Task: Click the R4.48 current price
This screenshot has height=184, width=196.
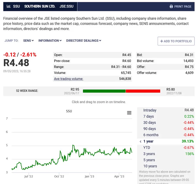Action: pos(16,63)
